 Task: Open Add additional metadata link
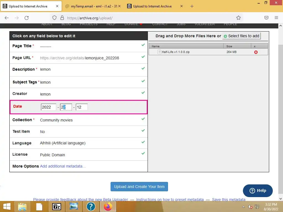(x=63, y=166)
